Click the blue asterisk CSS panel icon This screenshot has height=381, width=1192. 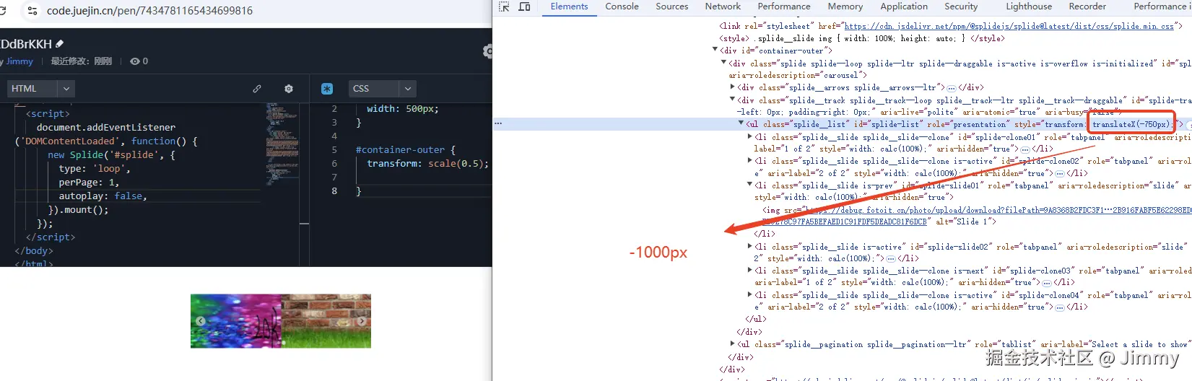tap(327, 89)
